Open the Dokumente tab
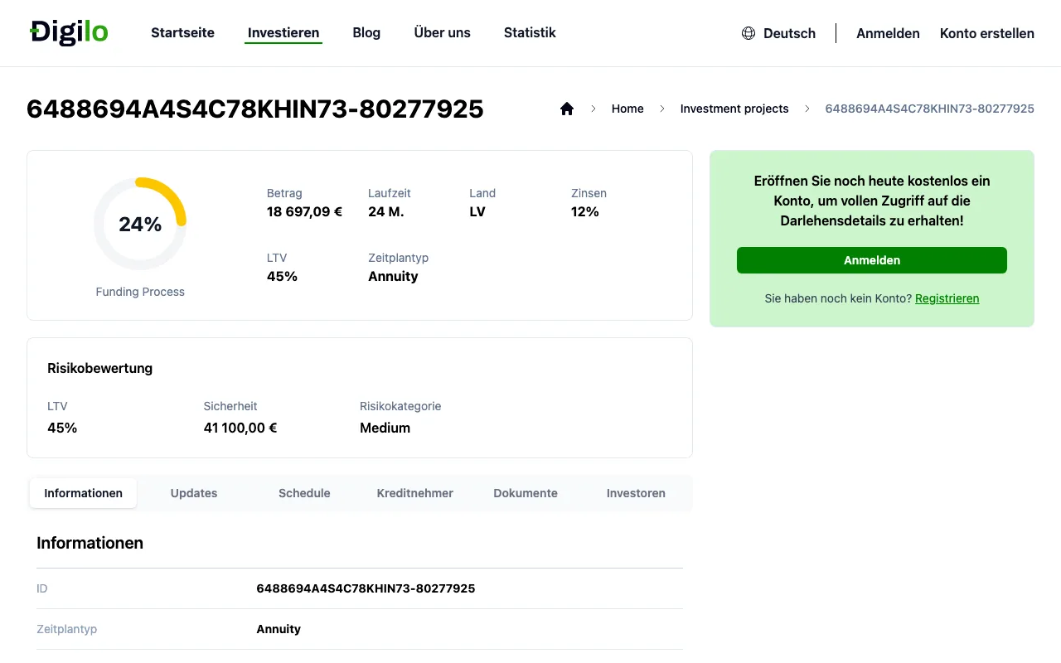 526,493
